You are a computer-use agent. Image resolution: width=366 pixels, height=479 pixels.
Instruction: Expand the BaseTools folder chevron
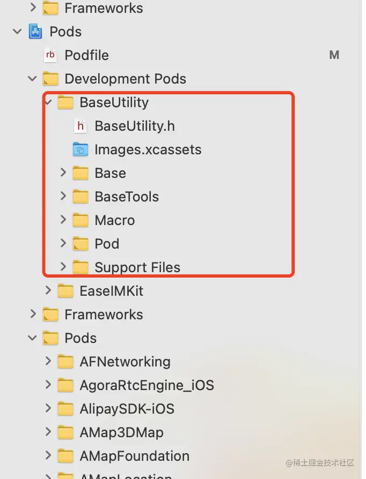63,197
